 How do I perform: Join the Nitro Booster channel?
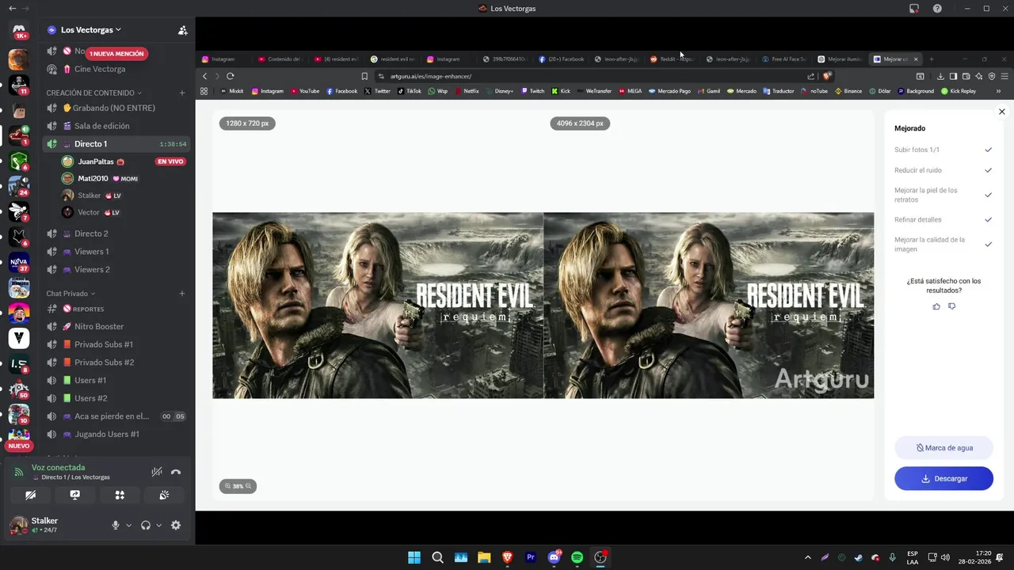(x=116, y=326)
